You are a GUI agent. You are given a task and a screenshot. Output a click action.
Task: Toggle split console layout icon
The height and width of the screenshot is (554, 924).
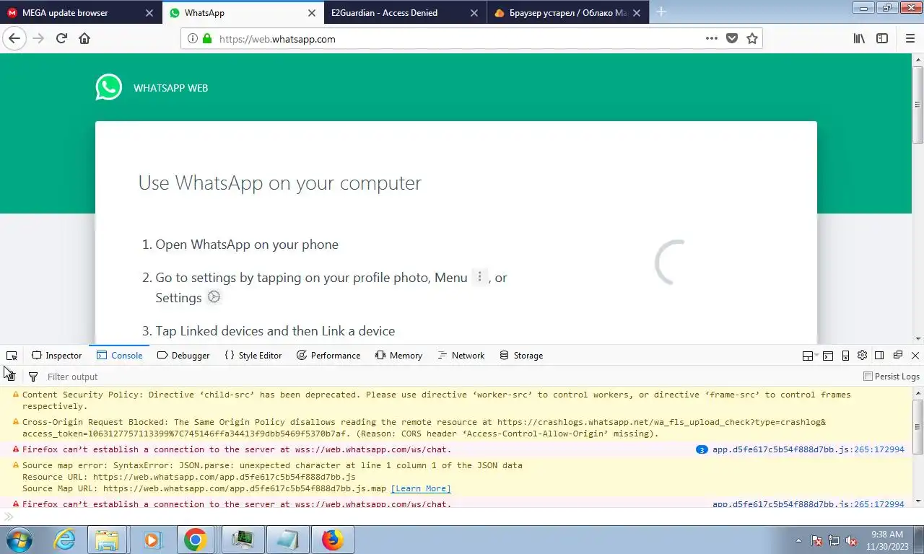pyautogui.click(x=828, y=356)
